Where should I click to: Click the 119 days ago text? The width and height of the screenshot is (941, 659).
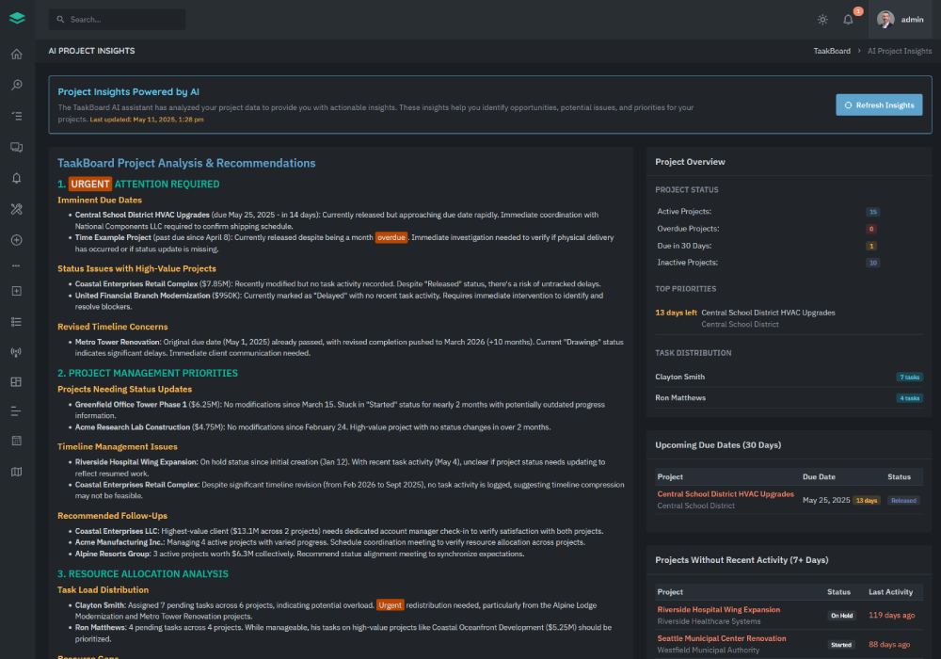(x=892, y=615)
